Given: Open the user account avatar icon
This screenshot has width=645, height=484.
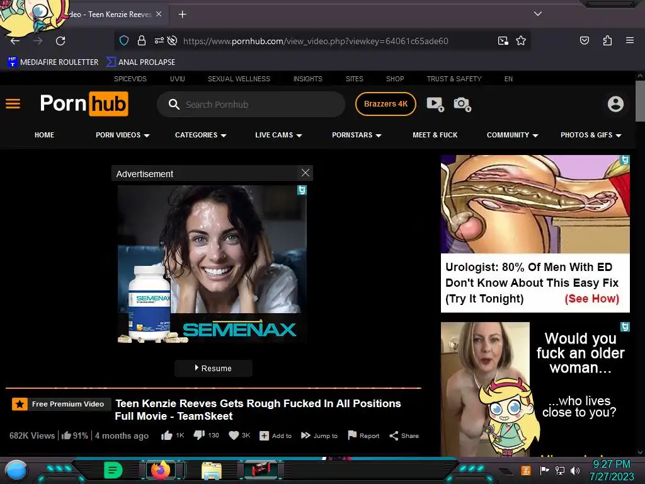Looking at the screenshot, I should tap(615, 104).
